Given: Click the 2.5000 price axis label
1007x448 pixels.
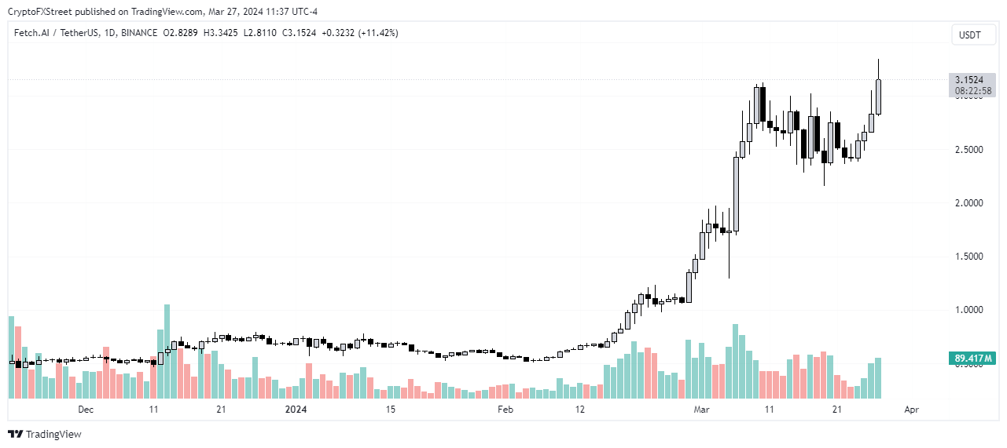Looking at the screenshot, I should pyautogui.click(x=970, y=150).
